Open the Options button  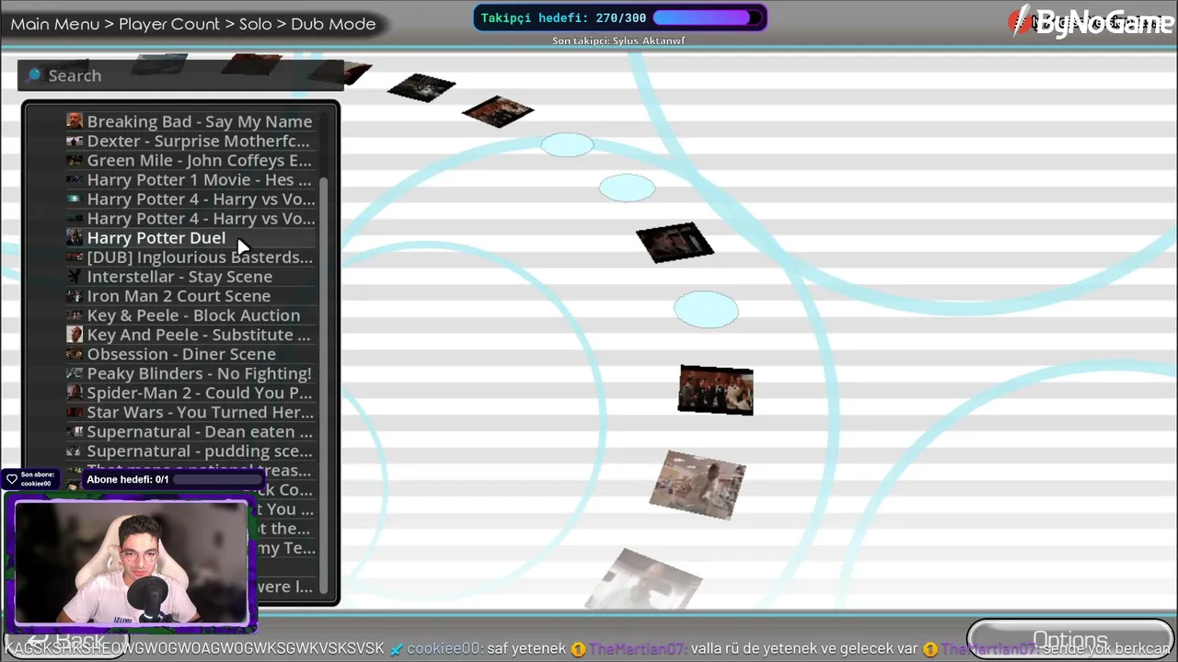pos(1069,639)
